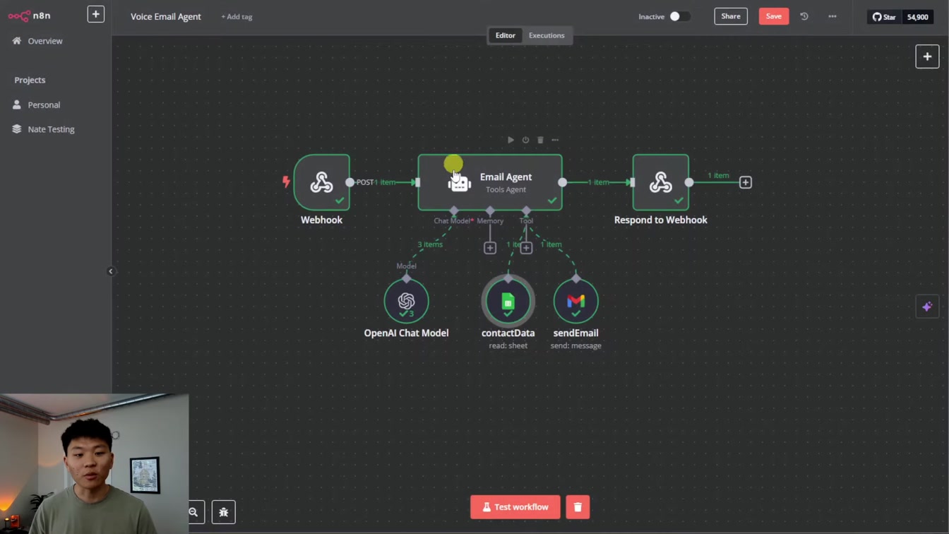This screenshot has width=949, height=534.
Task: Click the '3 items' connection label
Action: click(430, 244)
